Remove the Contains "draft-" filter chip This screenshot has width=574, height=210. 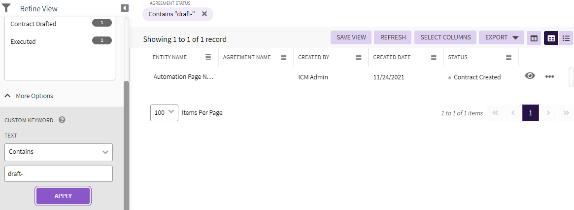(204, 14)
